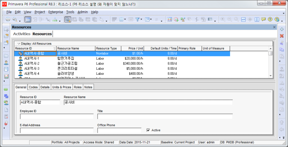Expand the Display: All Resources options bar
The image size is (288, 147).
[19, 43]
